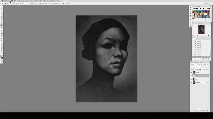Create a new snapshot in History panel
213x119 pixels.
[206, 59]
